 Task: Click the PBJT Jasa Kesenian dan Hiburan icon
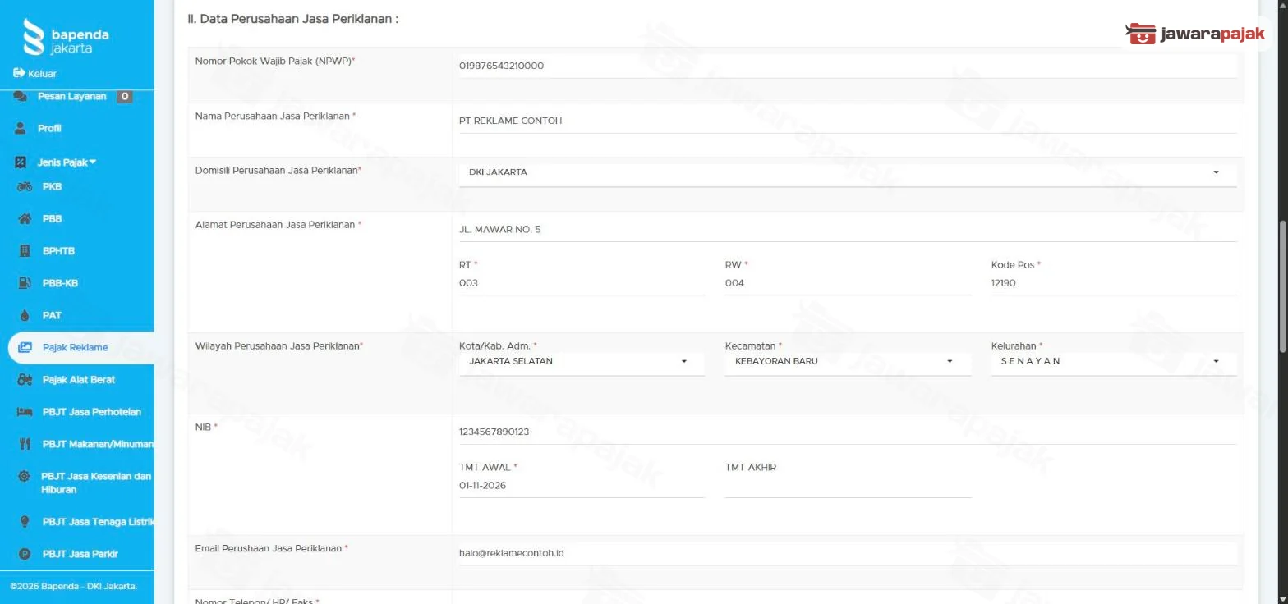(25, 476)
